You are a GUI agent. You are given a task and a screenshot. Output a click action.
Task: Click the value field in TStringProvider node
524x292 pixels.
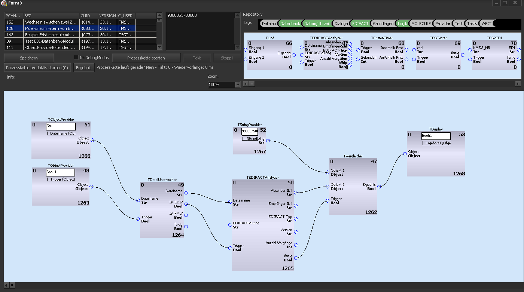[250, 131]
